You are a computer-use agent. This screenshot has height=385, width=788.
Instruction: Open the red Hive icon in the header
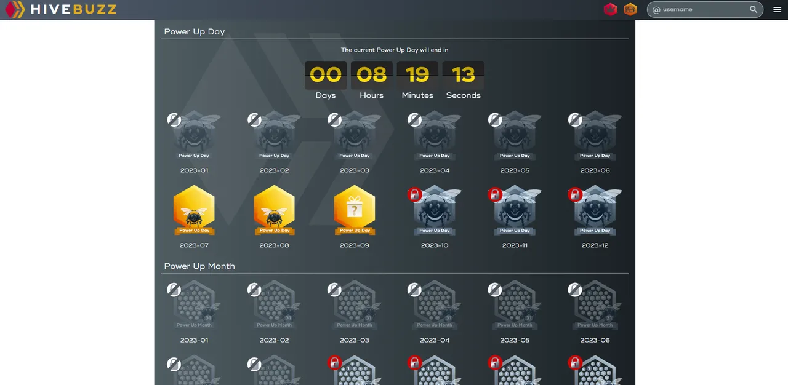(610, 9)
